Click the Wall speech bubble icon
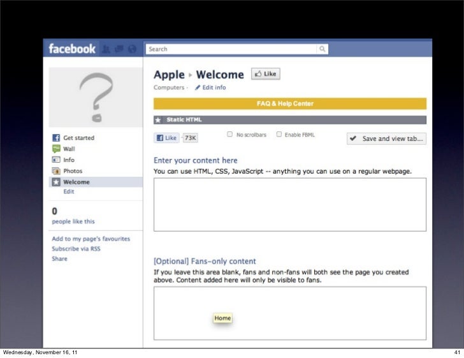 (x=56, y=149)
